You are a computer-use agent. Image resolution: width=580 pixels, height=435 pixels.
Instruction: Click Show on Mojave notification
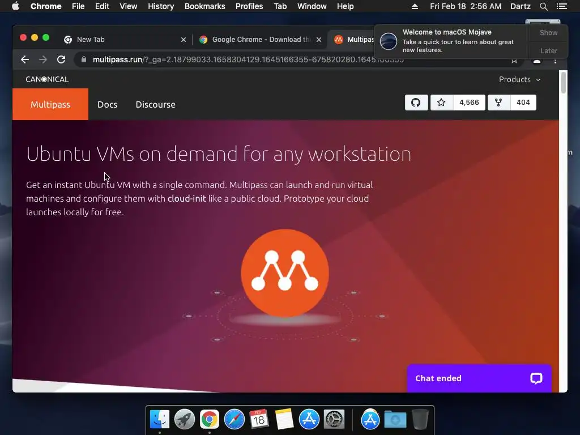pos(548,32)
